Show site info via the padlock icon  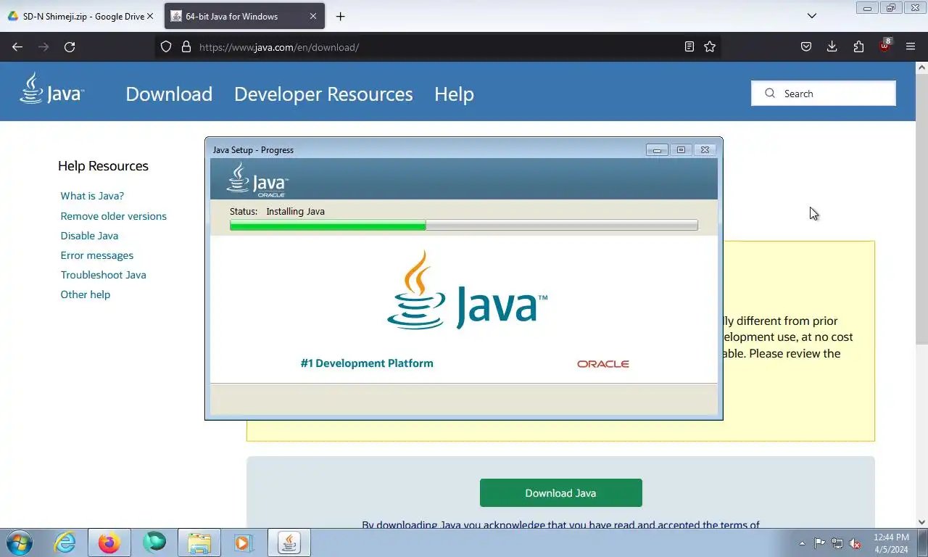(186, 46)
